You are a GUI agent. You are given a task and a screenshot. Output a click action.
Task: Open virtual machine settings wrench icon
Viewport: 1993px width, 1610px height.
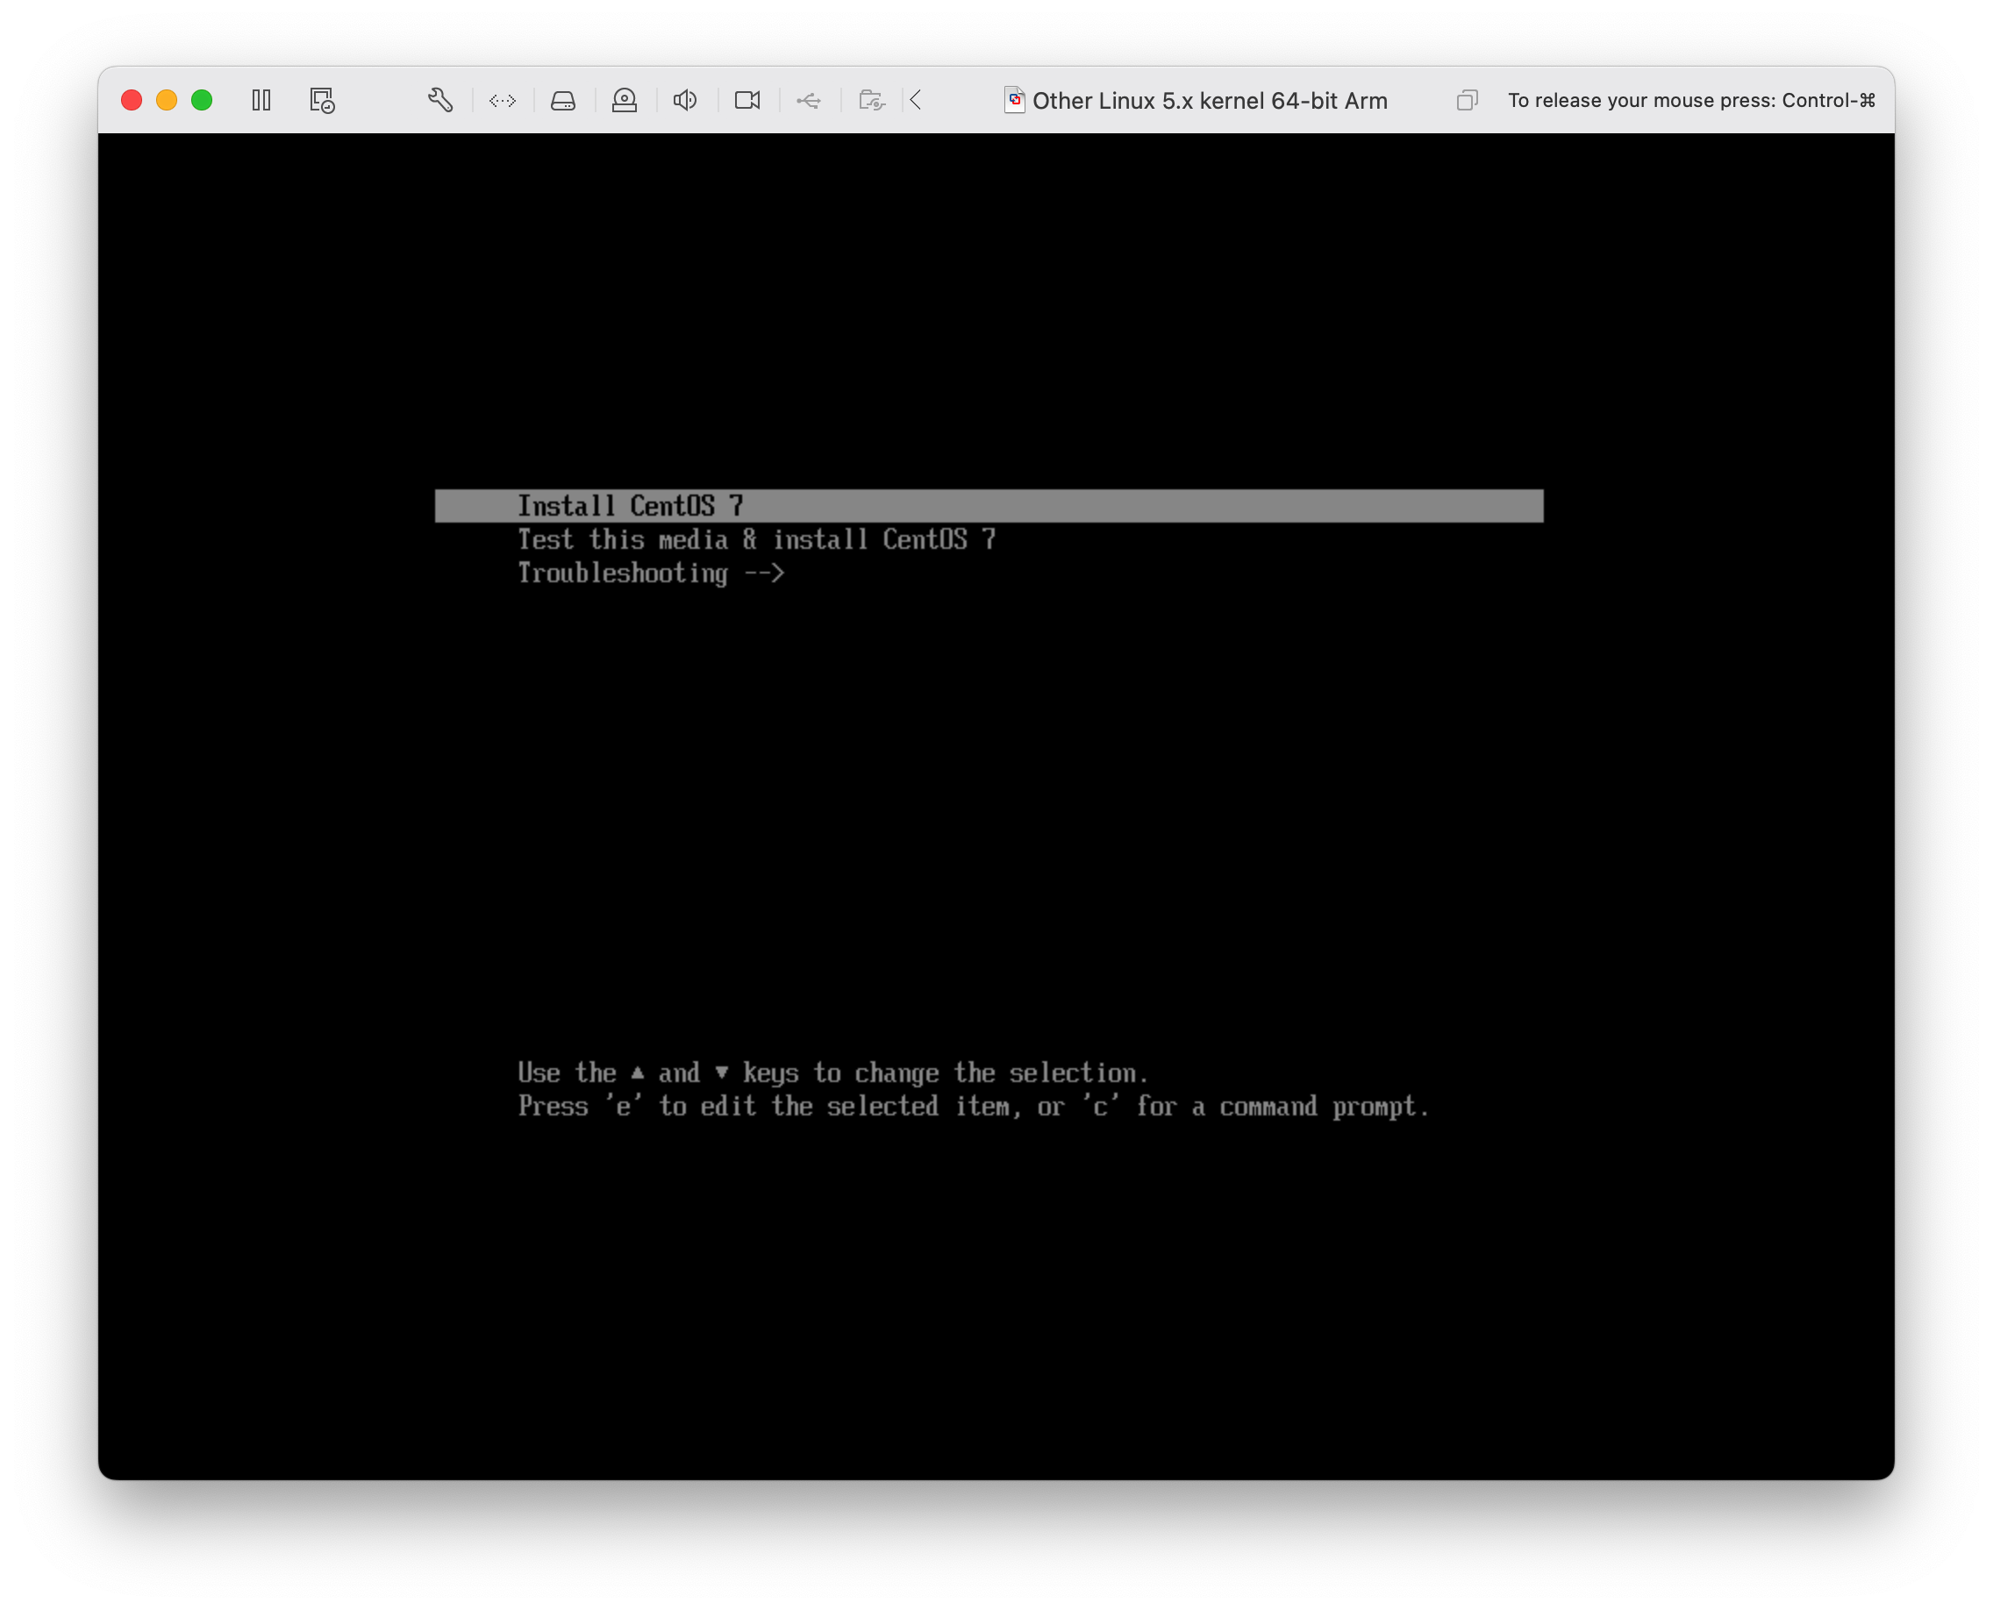coord(439,100)
